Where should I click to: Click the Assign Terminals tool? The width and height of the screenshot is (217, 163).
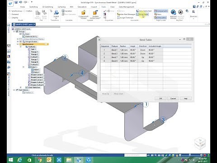tap(125, 18)
